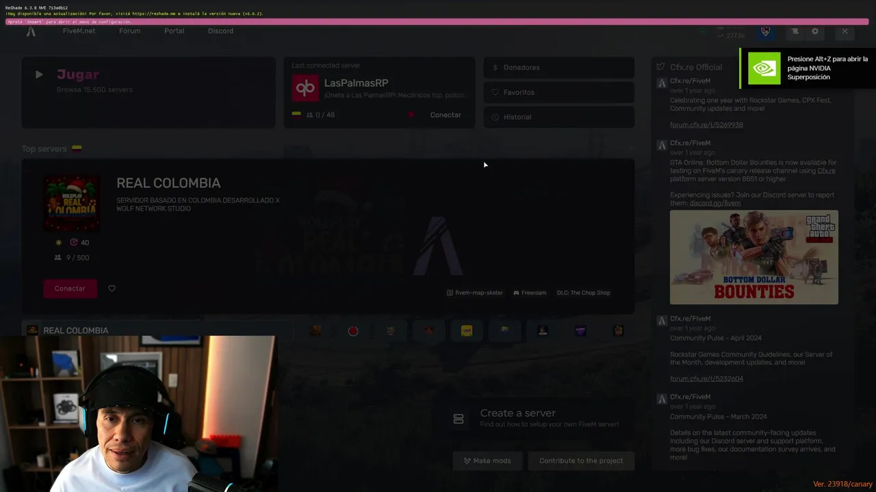The height and width of the screenshot is (492, 876).
Task: Select the LasPalmasRP server title
Action: (356, 83)
